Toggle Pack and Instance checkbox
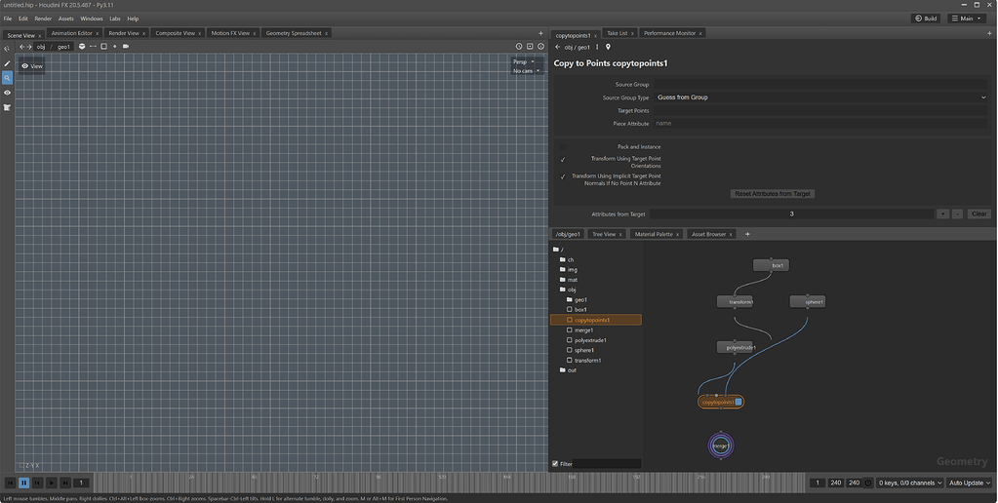This screenshot has height=503, width=998. click(563, 147)
